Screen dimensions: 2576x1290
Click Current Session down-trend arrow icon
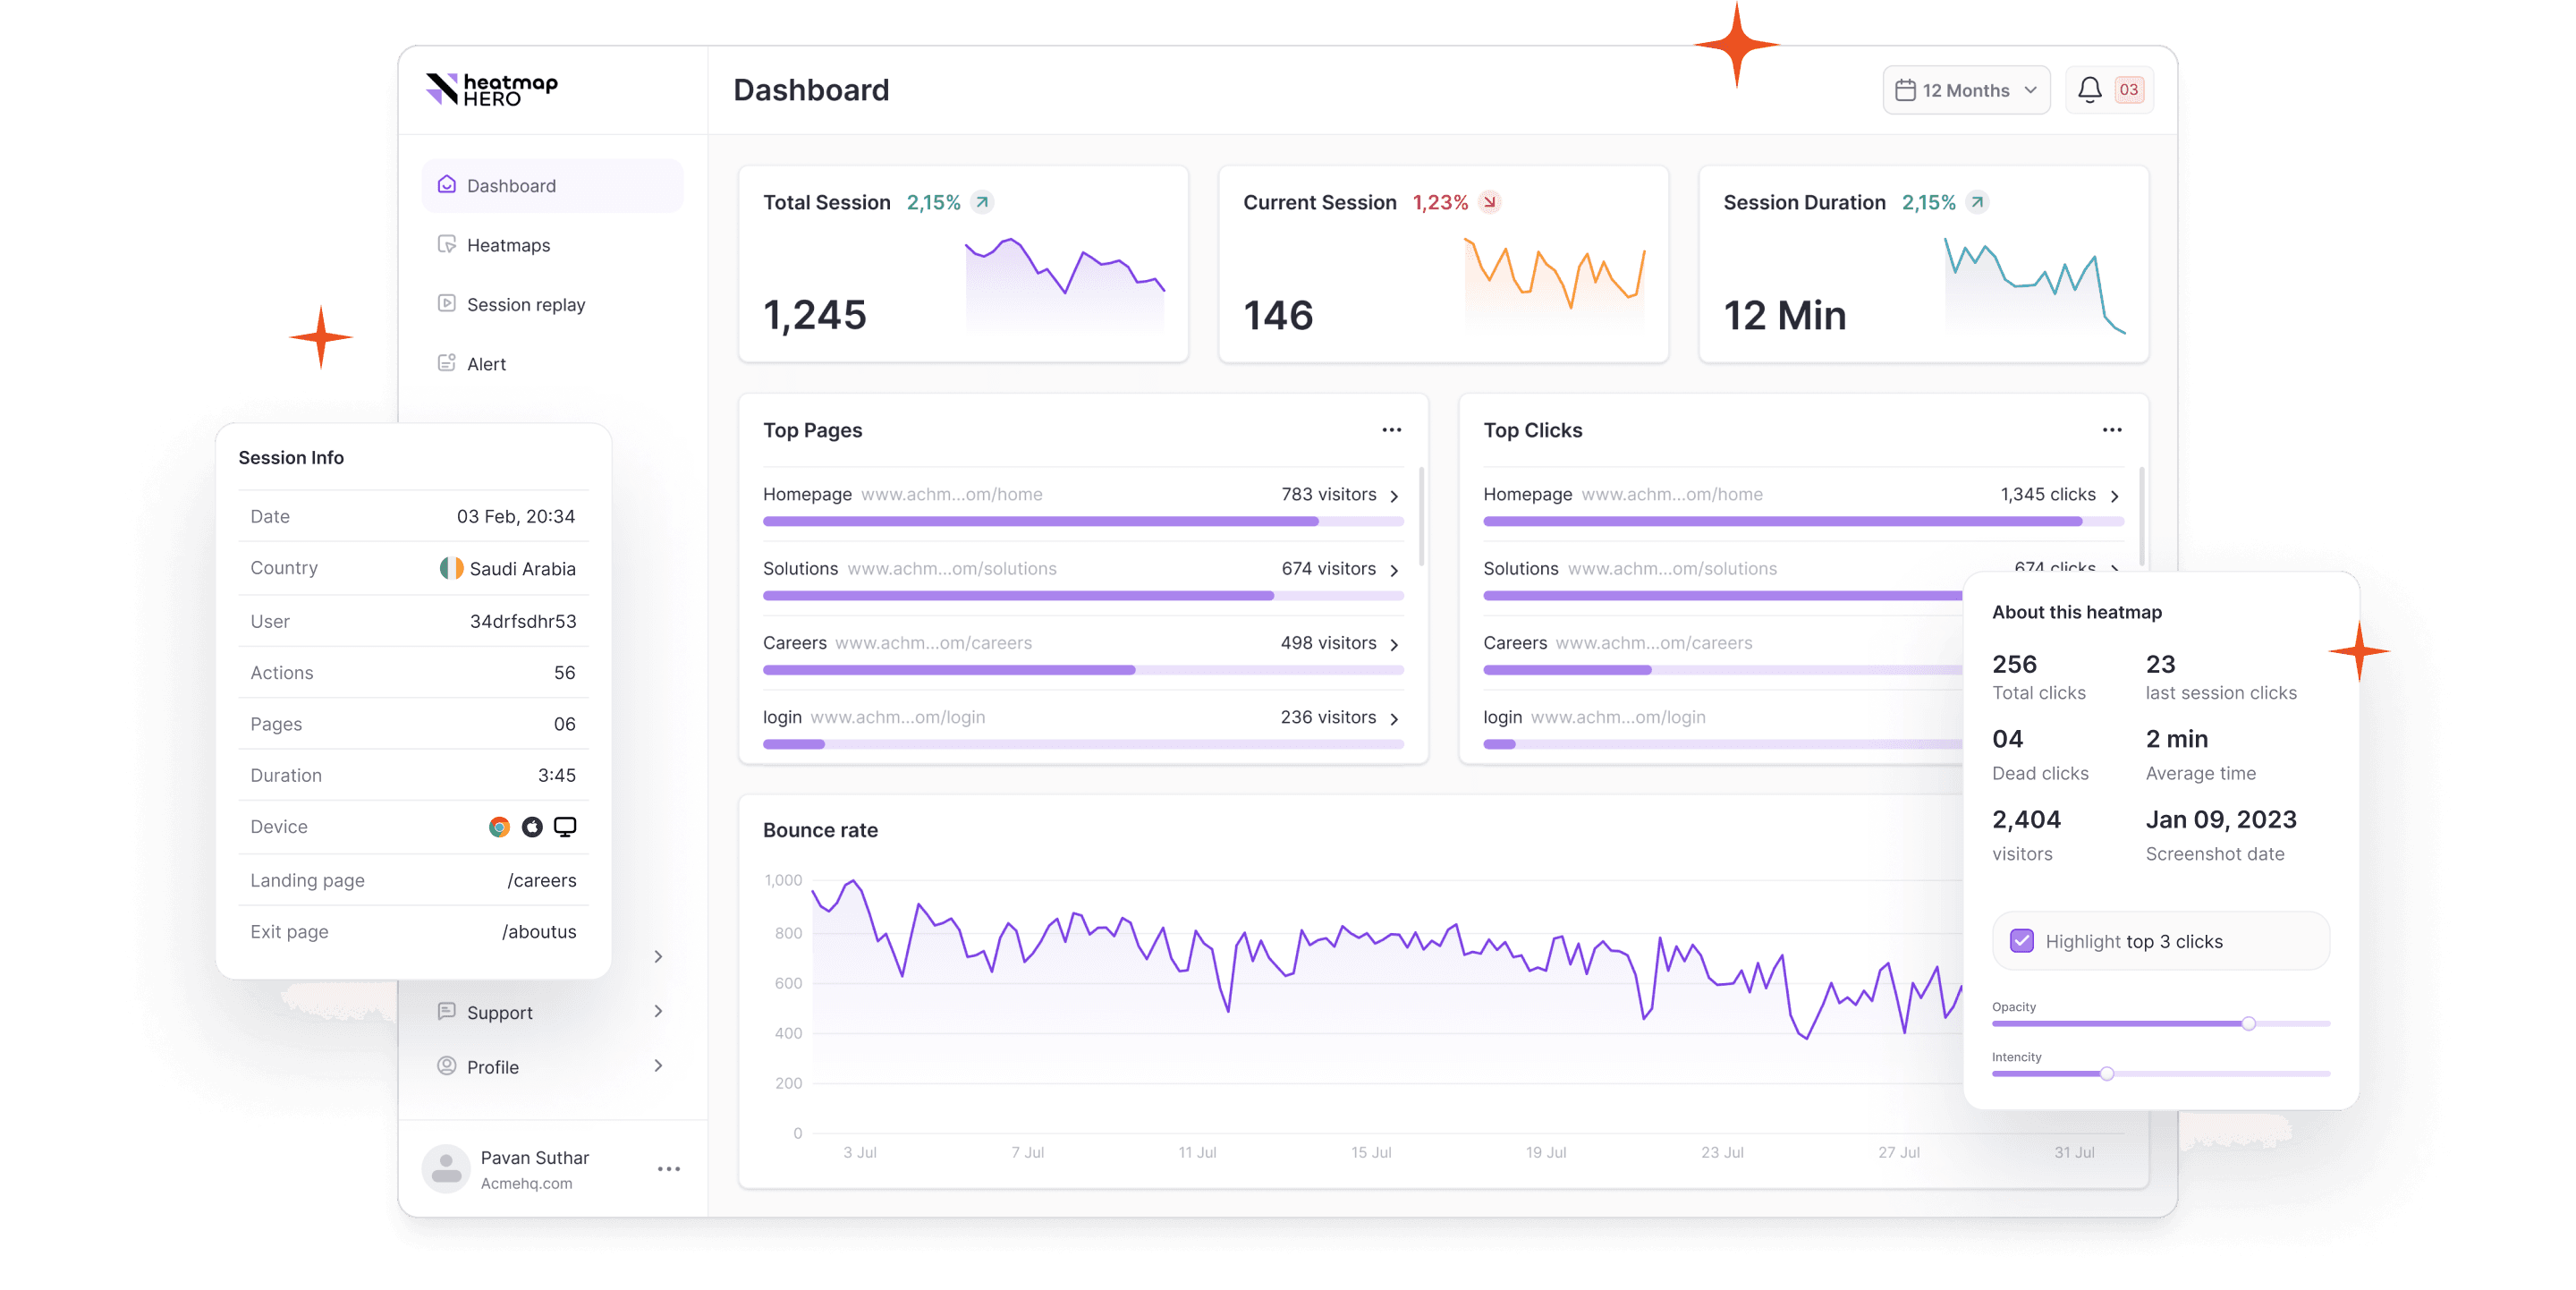[x=1489, y=202]
